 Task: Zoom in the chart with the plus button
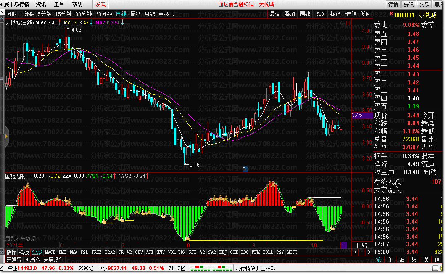tap(355, 252)
